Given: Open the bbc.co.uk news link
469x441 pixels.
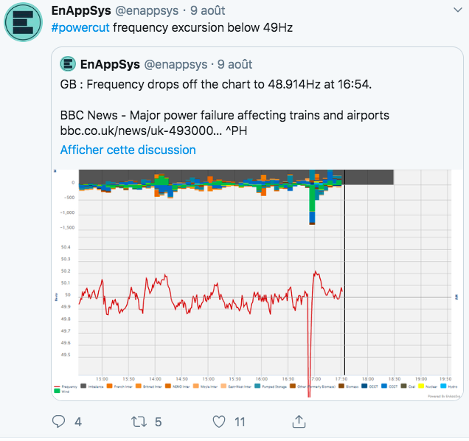Looking at the screenshot, I should pos(141,131).
